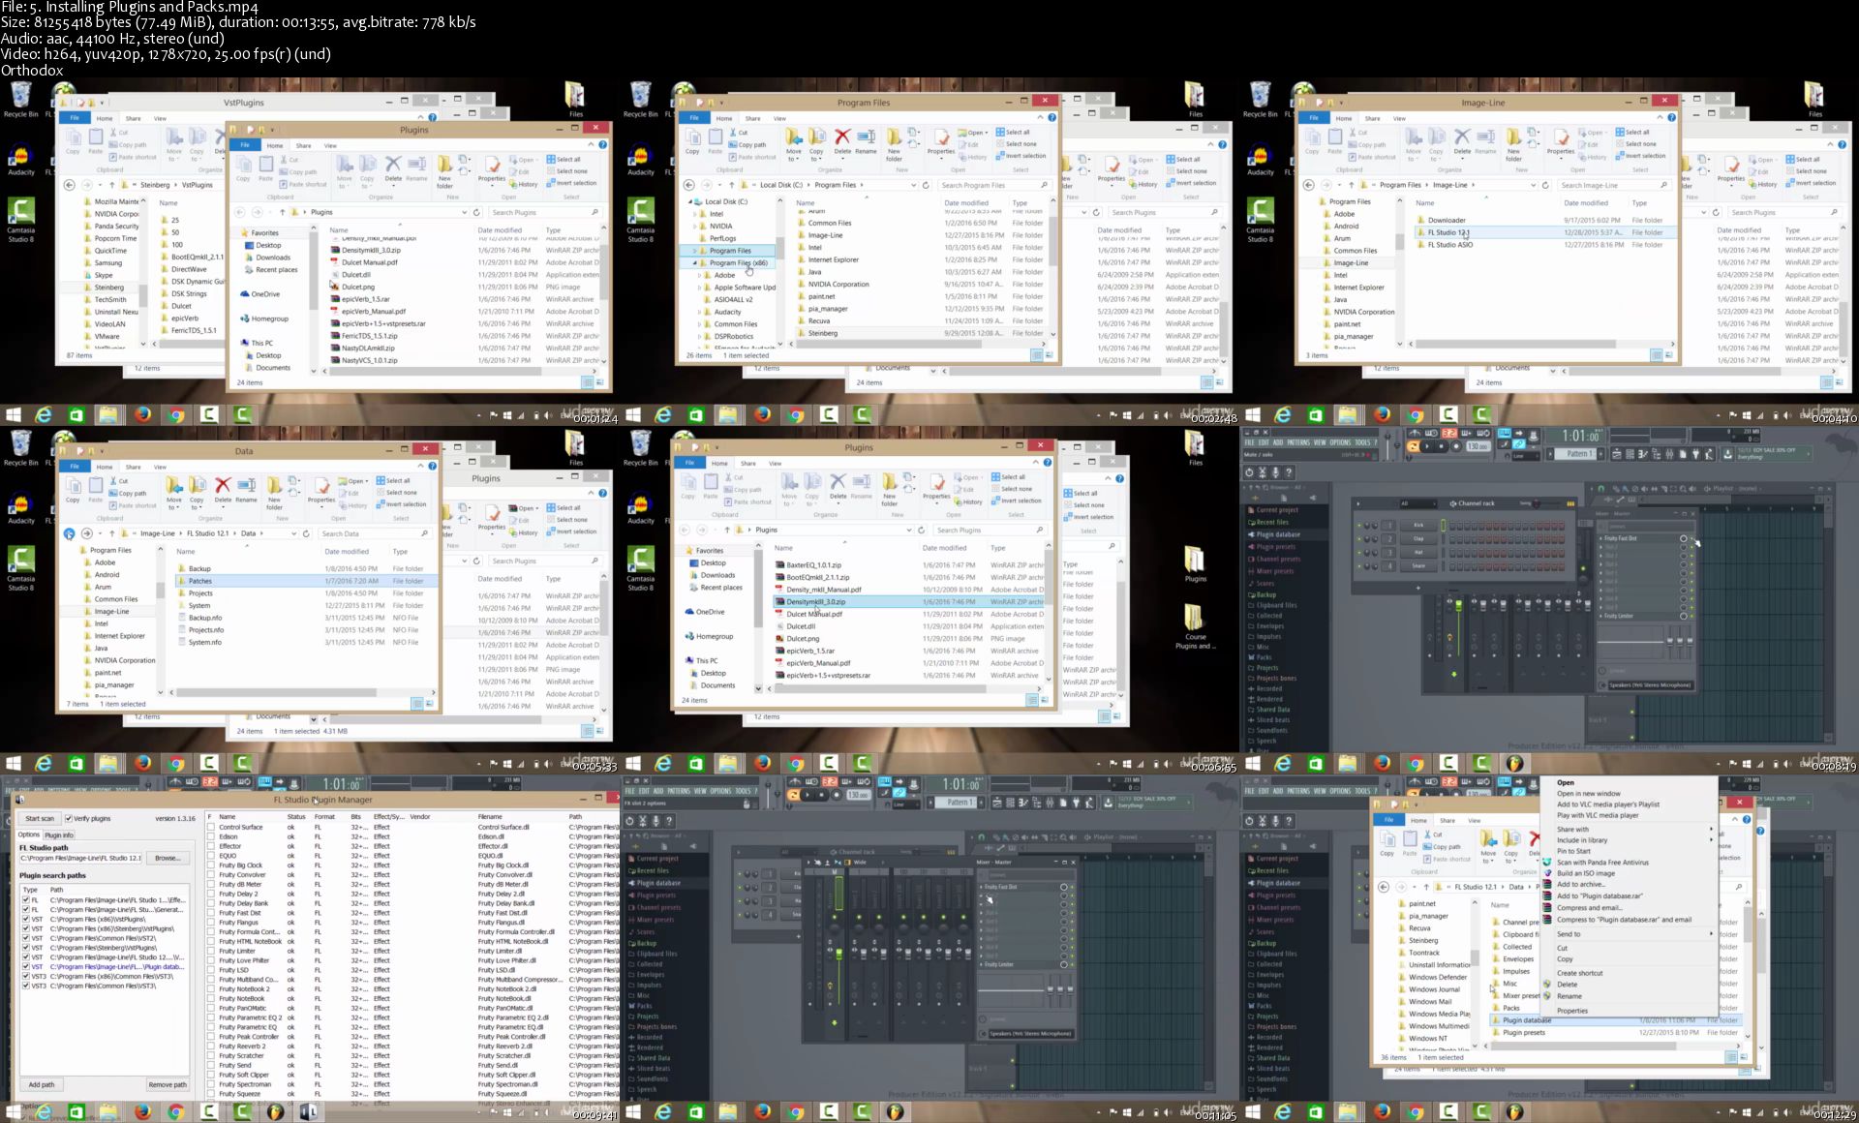Open Properties icon in Program Files window ribbon
This screenshot has height=1123, width=1859.
tap(941, 137)
